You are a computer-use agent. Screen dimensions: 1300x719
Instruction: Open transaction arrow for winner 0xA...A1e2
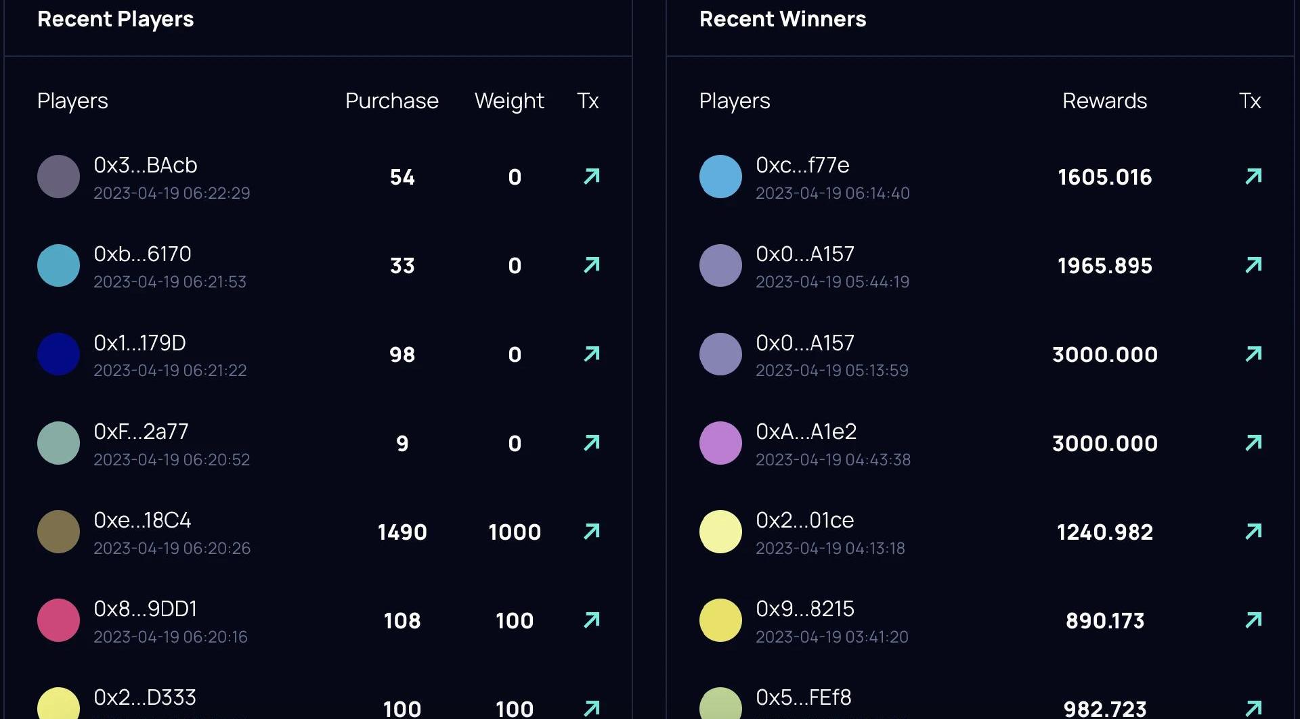pos(1253,443)
